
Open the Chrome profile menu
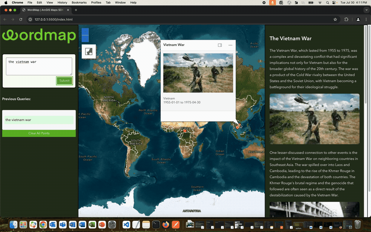pos(358,19)
